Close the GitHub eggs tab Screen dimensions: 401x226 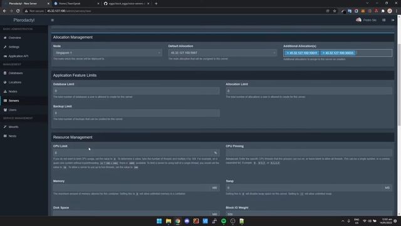pos(148,4)
